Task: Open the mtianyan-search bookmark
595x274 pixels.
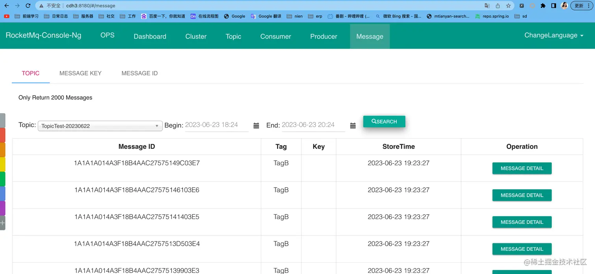Action: tap(448, 16)
